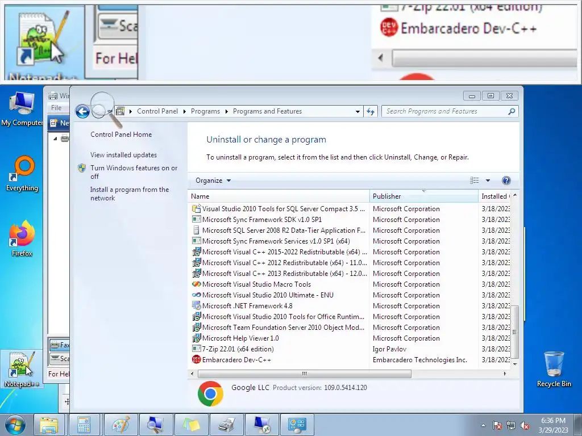Open Control Panel taskbar icon
The height and width of the screenshot is (436, 582).
click(x=297, y=425)
